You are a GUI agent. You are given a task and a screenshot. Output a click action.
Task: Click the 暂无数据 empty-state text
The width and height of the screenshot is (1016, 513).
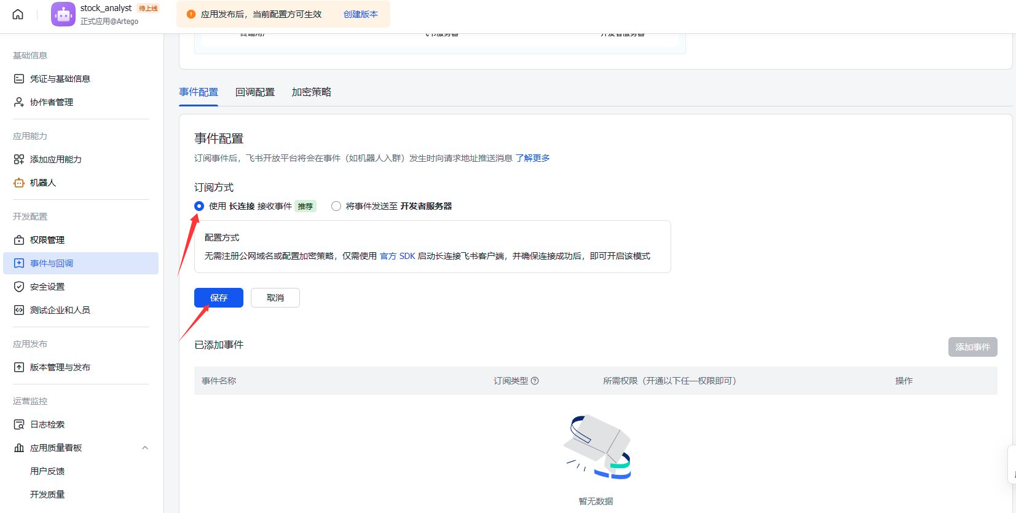click(596, 501)
